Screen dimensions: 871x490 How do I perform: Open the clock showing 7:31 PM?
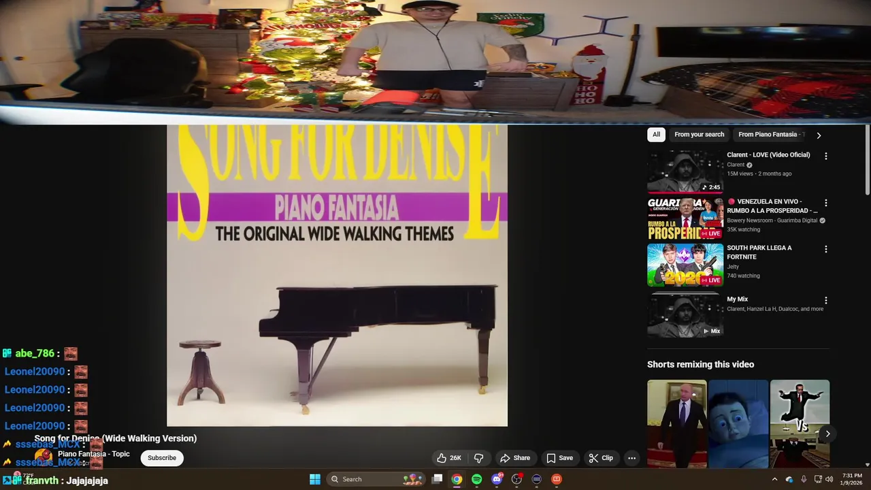click(852, 479)
